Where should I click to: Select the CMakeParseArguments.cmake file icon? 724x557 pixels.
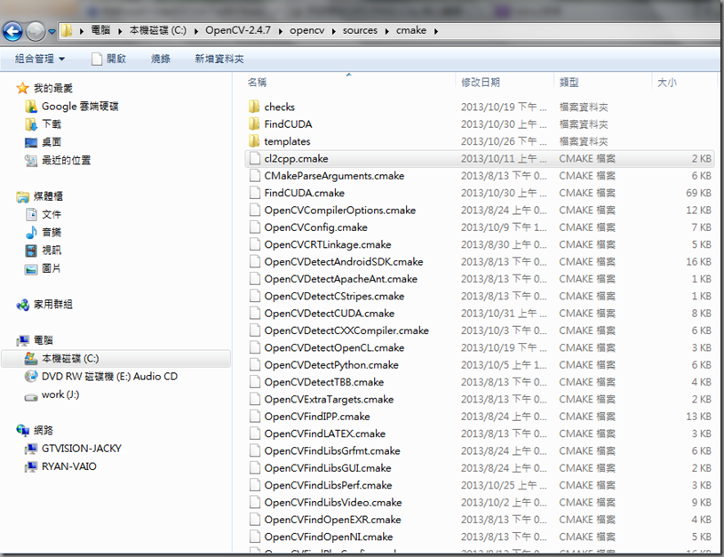(254, 176)
